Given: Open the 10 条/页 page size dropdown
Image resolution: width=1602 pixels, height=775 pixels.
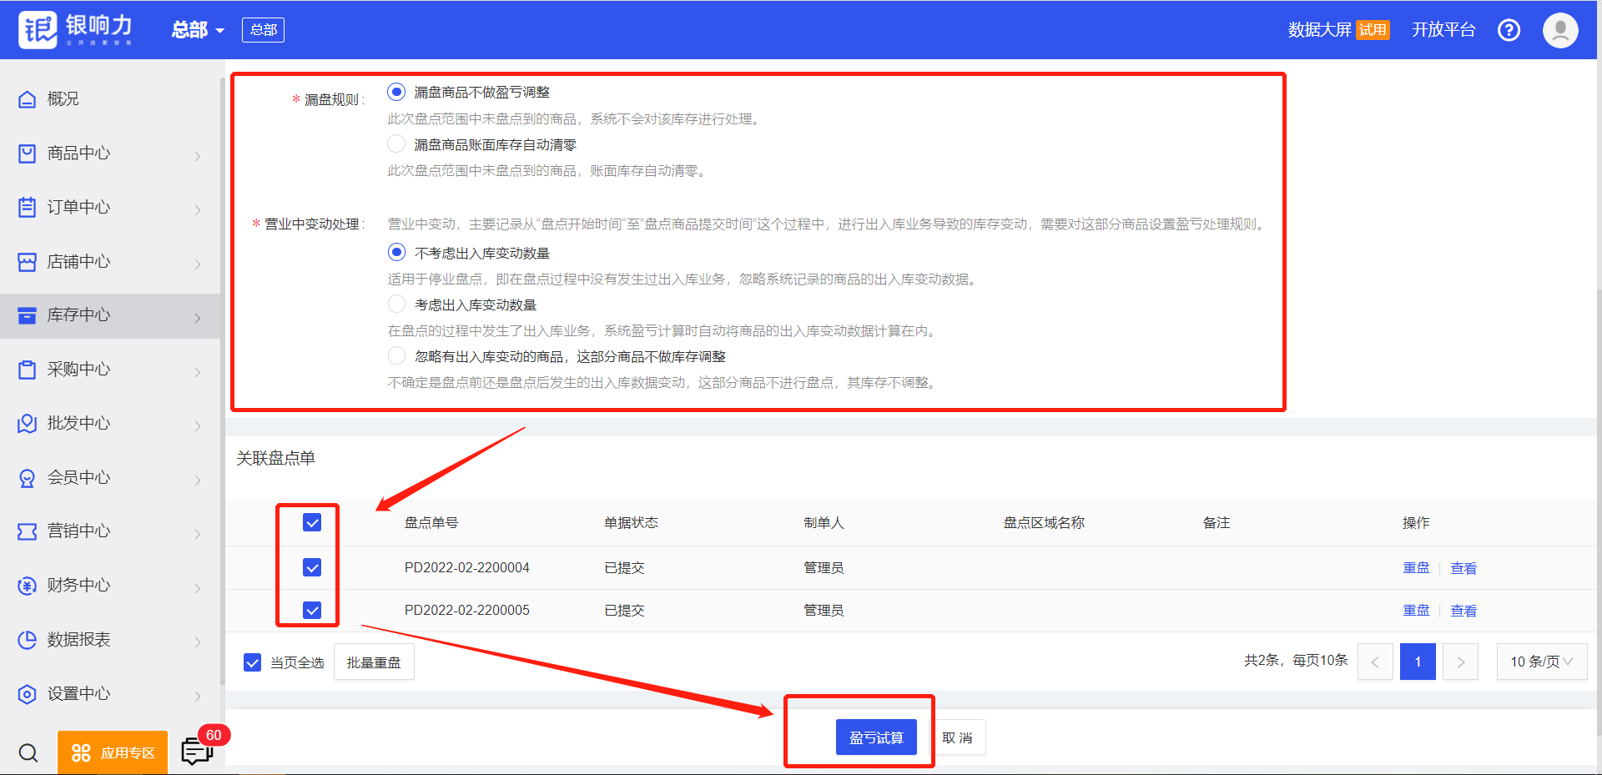Looking at the screenshot, I should tap(1541, 662).
